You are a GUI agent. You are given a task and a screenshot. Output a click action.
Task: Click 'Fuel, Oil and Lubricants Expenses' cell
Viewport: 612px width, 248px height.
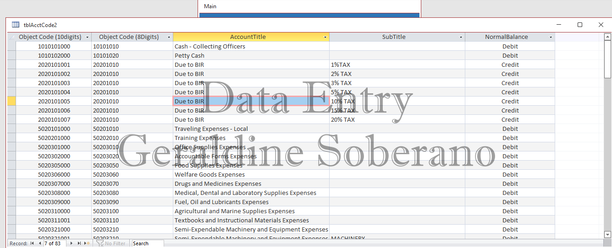point(251,202)
